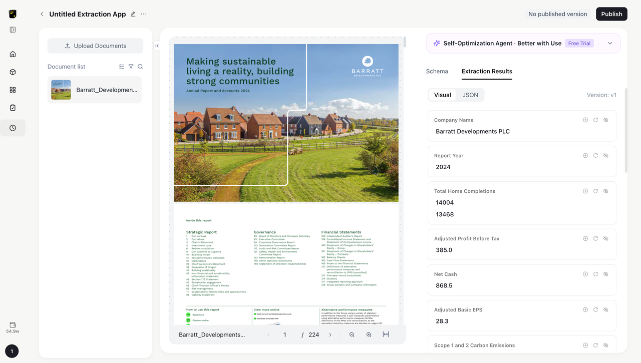
Task: Click the Upload Documents button
Action: point(95,46)
